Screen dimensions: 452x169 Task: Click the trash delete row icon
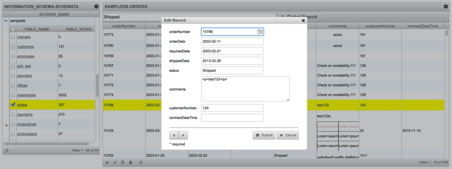(x=130, y=163)
